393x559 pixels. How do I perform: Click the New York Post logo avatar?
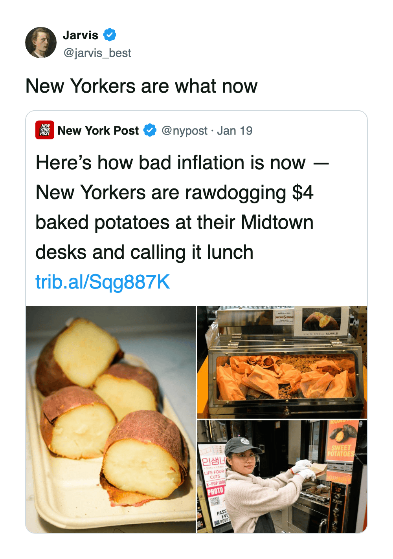[x=45, y=130]
